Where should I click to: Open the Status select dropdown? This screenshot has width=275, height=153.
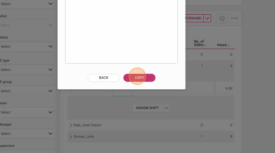(27, 46)
